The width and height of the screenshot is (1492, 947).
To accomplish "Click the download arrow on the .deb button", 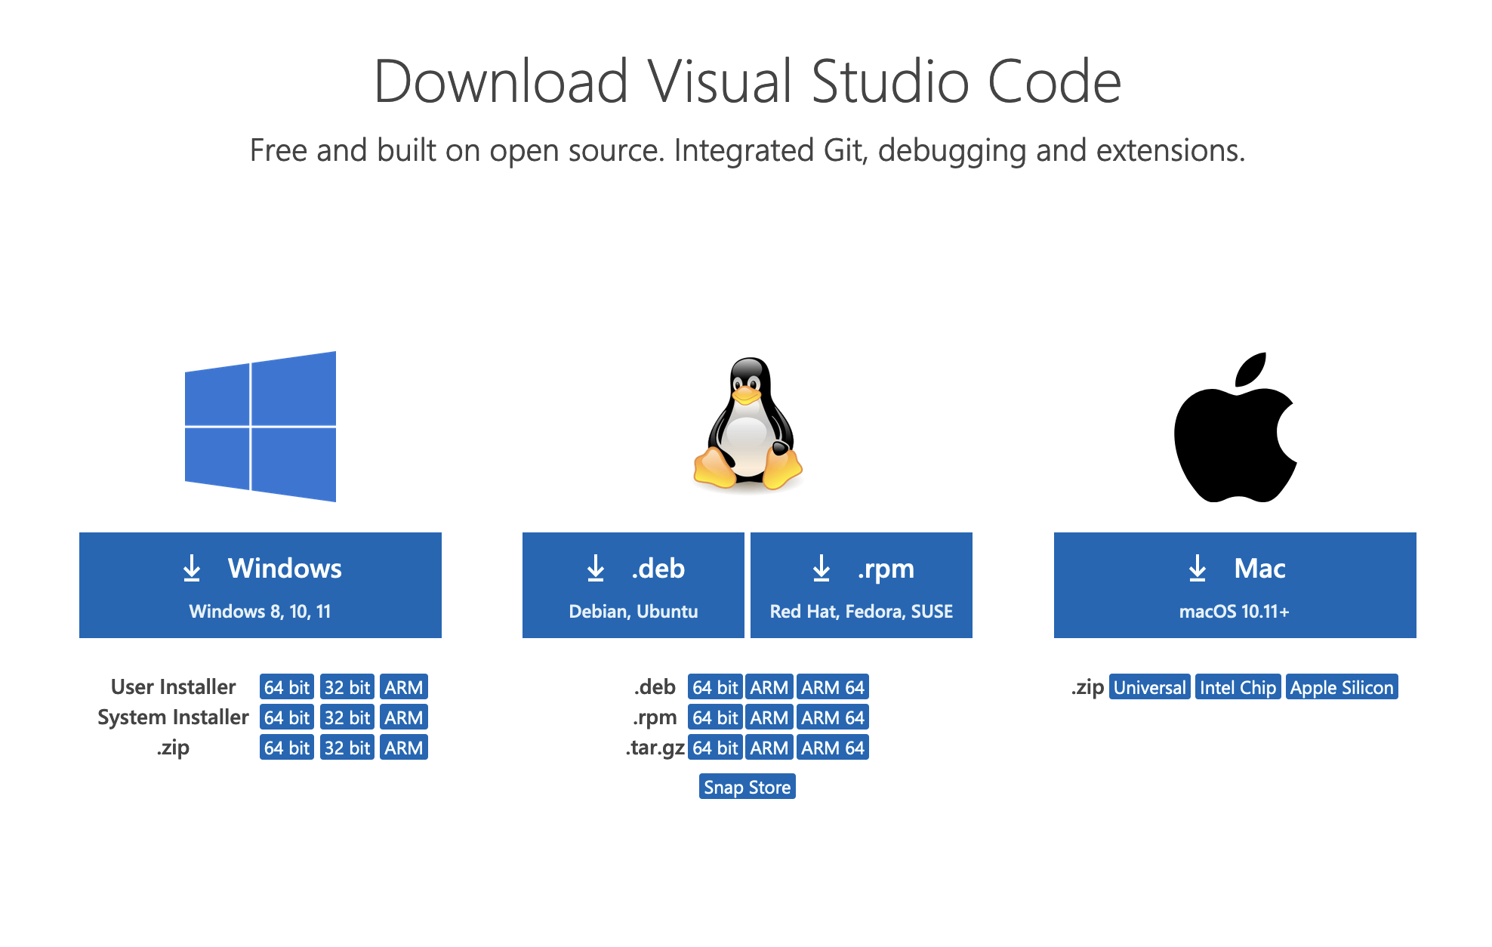I will pos(596,569).
